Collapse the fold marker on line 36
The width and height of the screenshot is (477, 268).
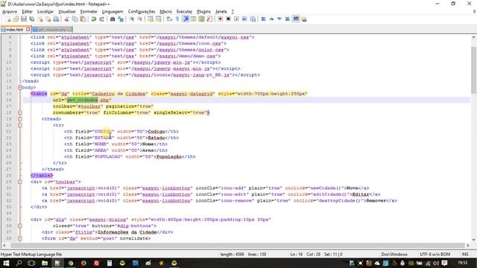tap(20, 226)
